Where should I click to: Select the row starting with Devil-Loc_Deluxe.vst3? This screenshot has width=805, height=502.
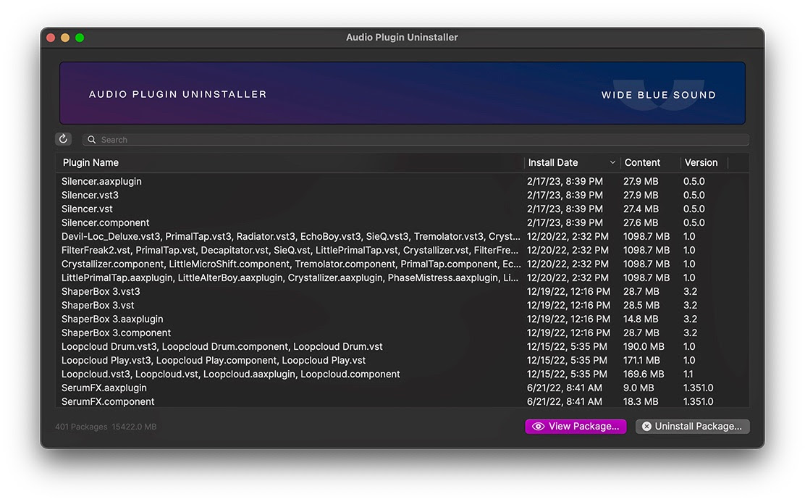coord(290,237)
